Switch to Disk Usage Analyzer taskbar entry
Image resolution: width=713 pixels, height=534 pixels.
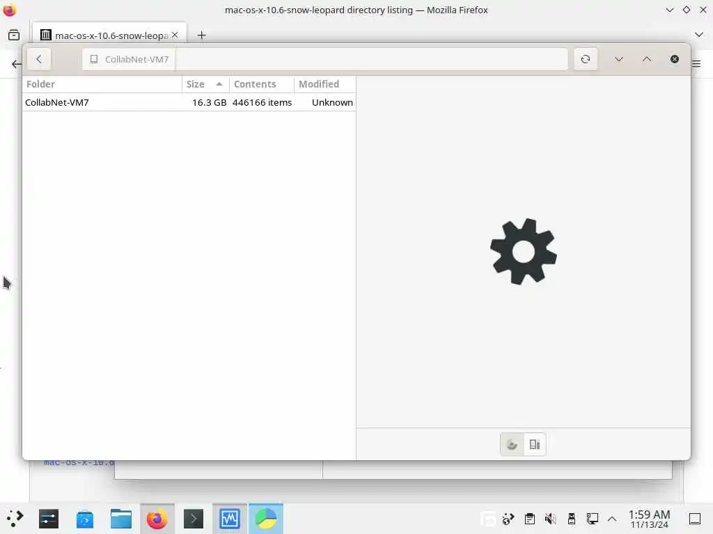[266, 519]
